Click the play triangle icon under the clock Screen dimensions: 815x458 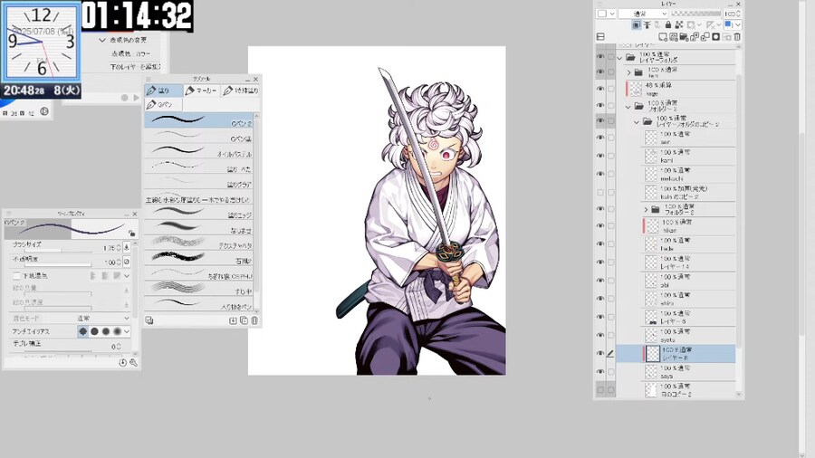coord(136,97)
